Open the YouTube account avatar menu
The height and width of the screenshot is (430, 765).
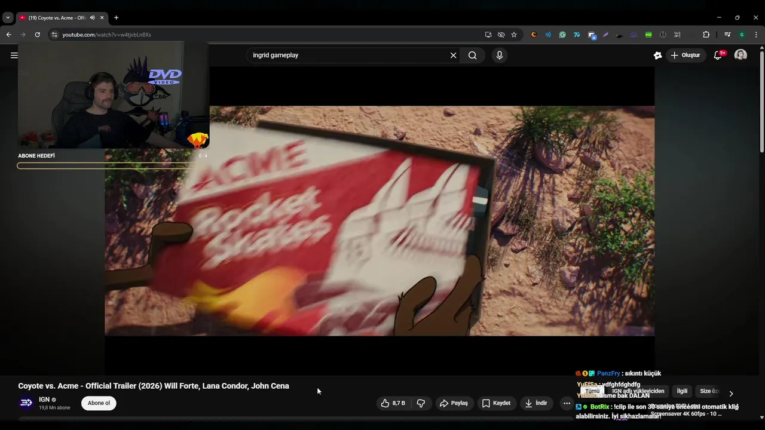(740, 55)
